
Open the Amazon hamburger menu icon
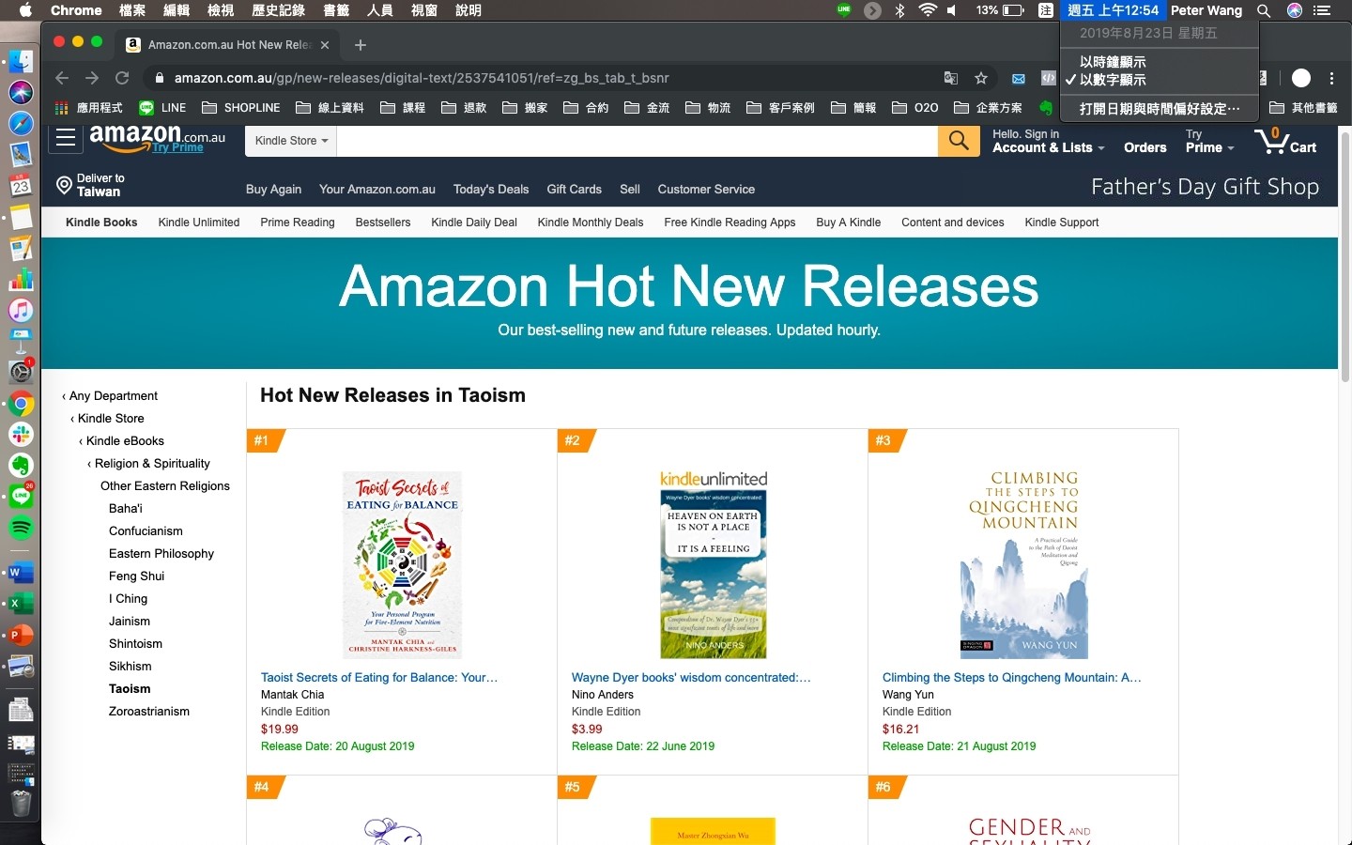click(66, 139)
